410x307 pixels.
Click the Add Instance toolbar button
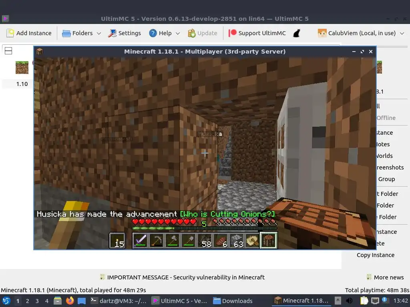click(x=29, y=33)
